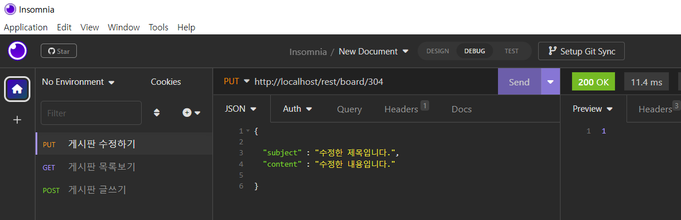The height and width of the screenshot is (220, 681).
Task: Open the sort order icon beside Filter
Action: 157,113
